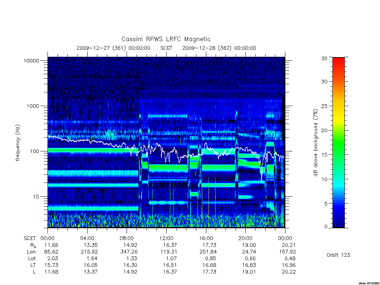This screenshot has height=285, width=380.
Task: Click the 'L' row label
Action: (x=34, y=272)
